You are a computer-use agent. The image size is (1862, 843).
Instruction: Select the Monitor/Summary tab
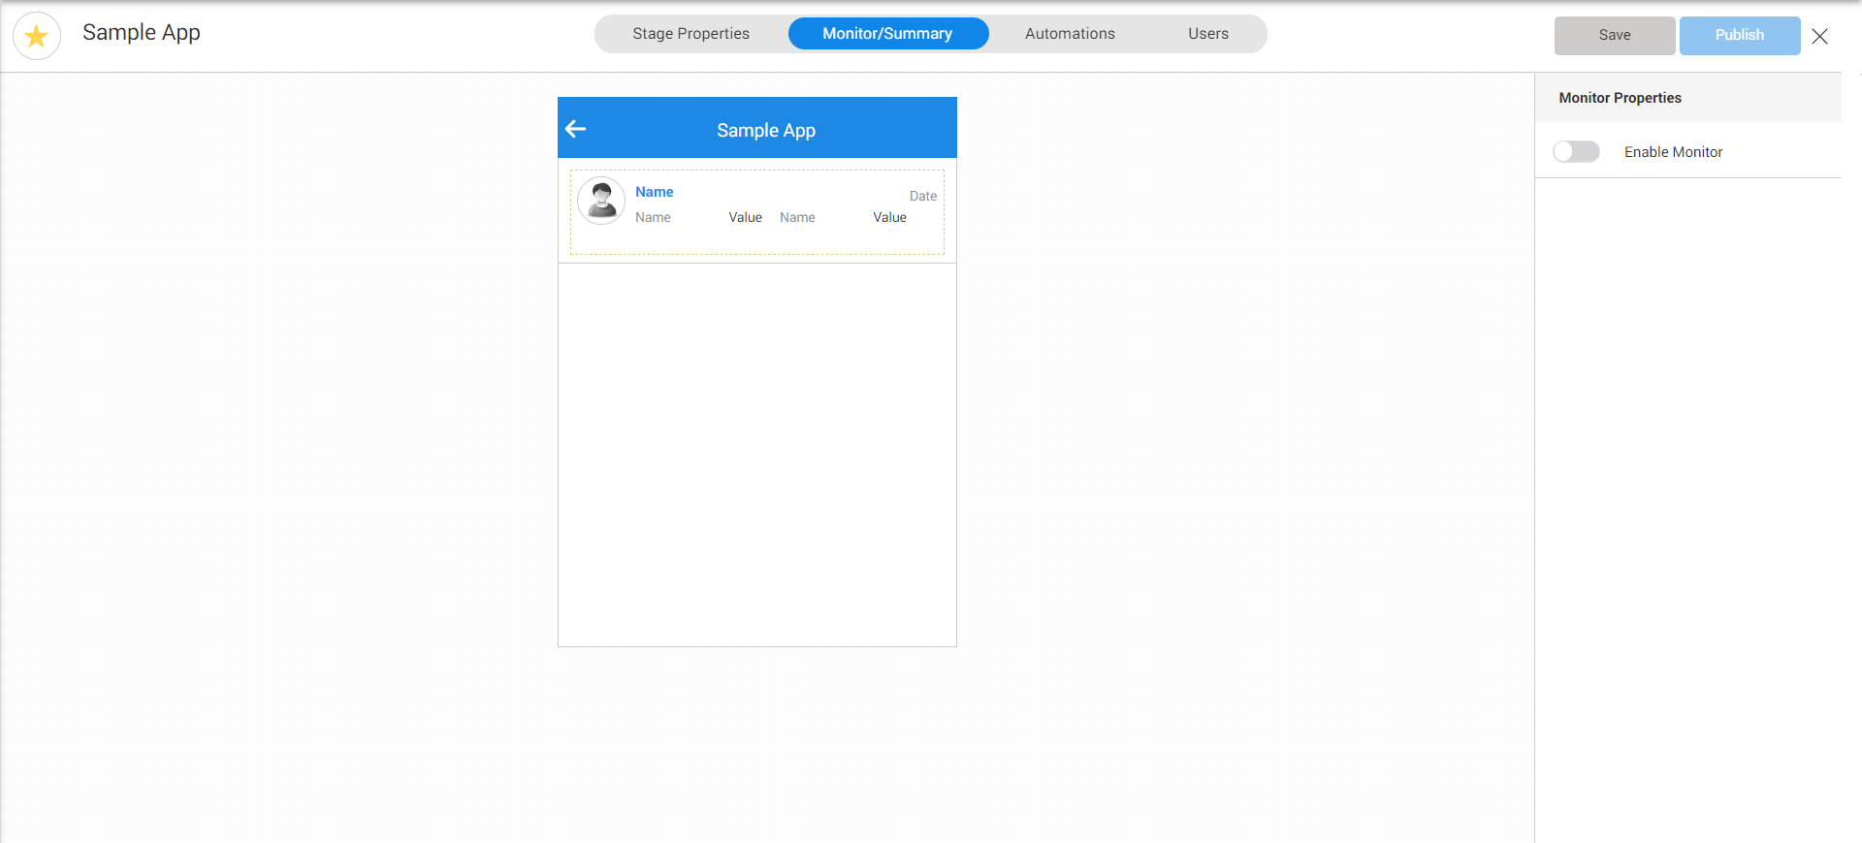(x=887, y=34)
